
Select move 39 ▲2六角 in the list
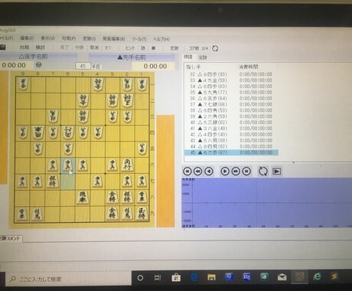pos(231,116)
